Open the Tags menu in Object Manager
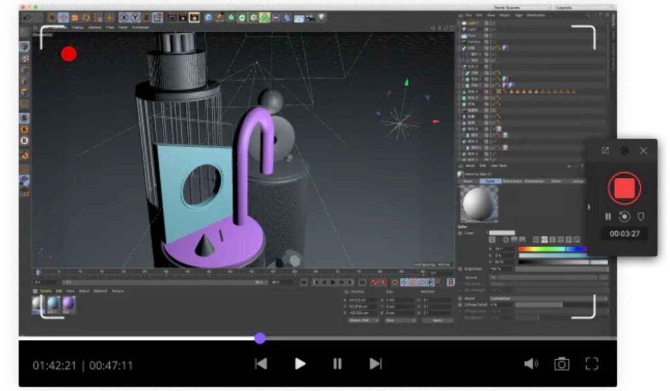The height and width of the screenshot is (391, 670). [x=519, y=15]
